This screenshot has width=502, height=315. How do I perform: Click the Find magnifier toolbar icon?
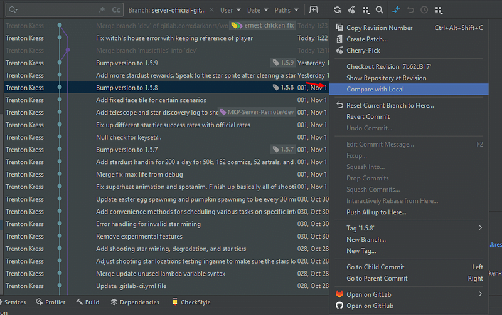click(380, 10)
